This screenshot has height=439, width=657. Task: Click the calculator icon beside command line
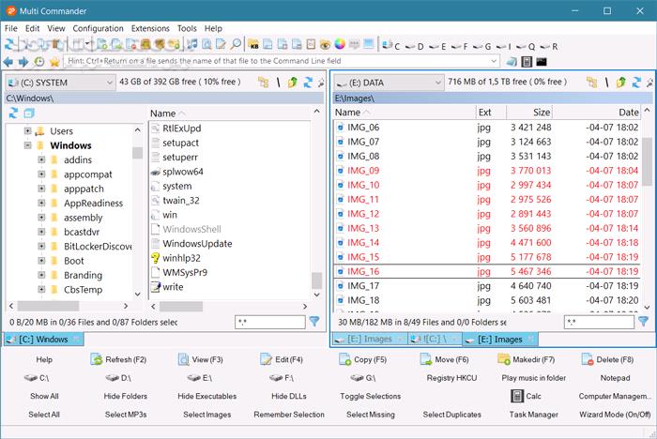coord(527,62)
